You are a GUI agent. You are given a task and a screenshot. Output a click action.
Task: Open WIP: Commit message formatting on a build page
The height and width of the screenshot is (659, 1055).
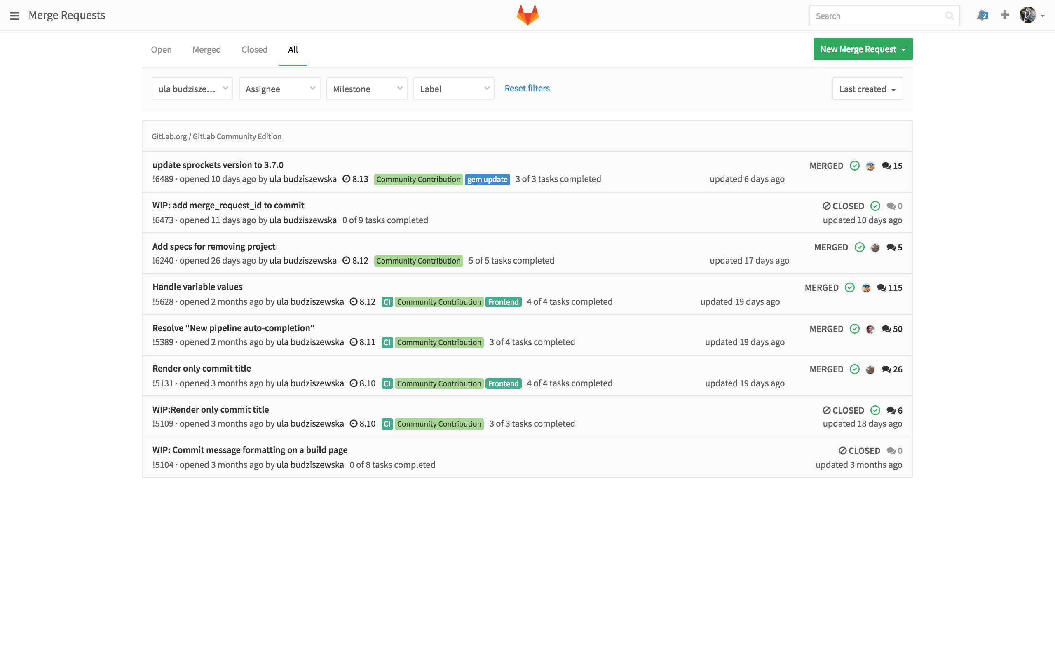250,450
